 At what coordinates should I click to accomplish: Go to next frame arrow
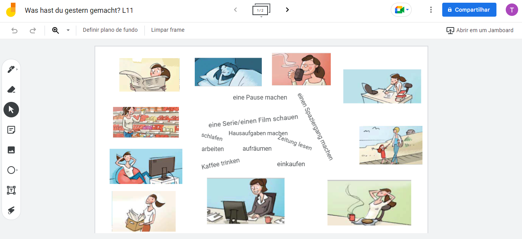pos(287,10)
